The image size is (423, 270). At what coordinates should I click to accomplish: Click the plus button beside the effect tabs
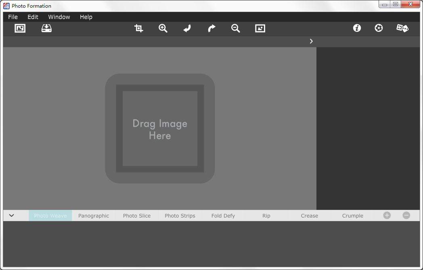point(387,216)
